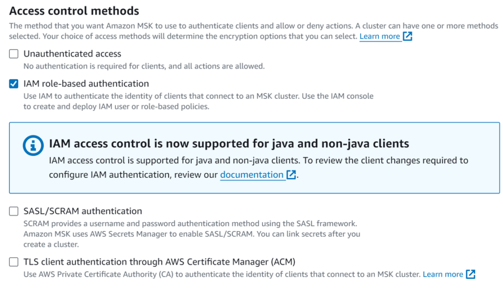
Task: Tick TLS client authentication through ACM checkbox
Action: (x=13, y=261)
